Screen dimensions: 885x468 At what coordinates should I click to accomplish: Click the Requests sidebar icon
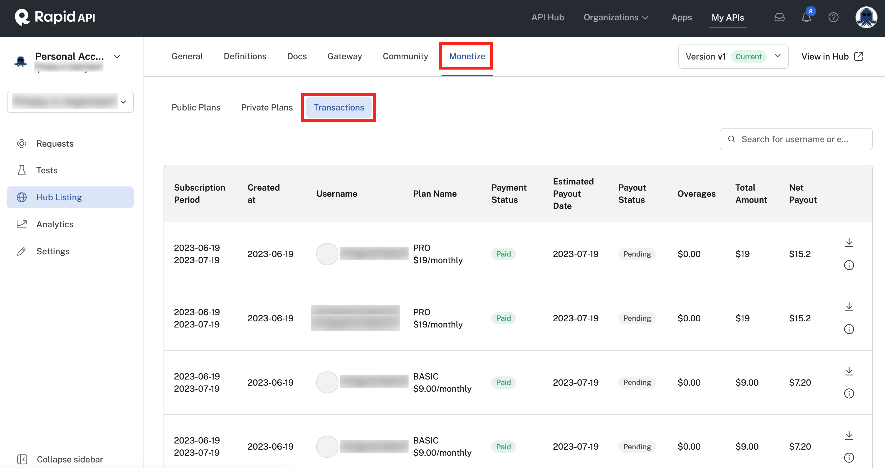click(22, 143)
